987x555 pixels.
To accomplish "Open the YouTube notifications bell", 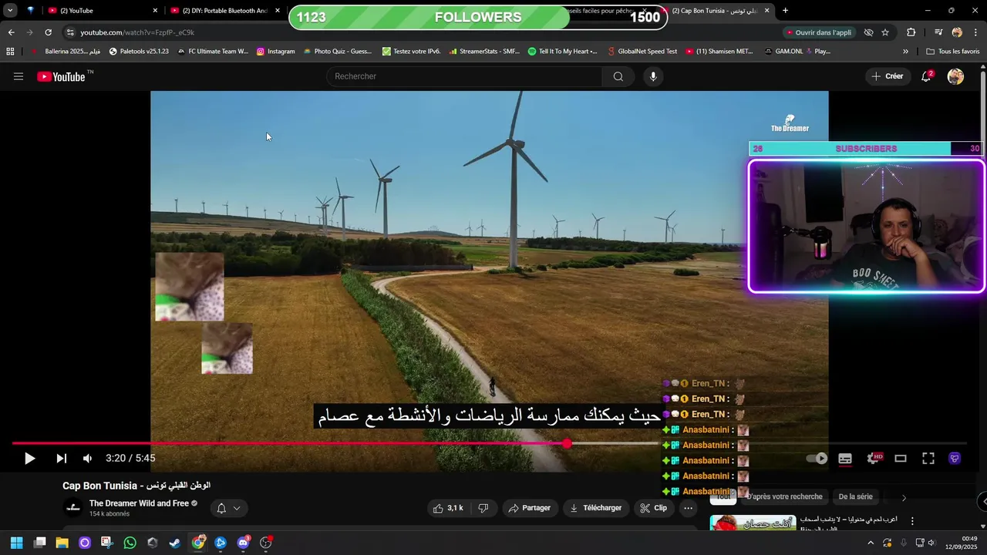I will [x=926, y=76].
